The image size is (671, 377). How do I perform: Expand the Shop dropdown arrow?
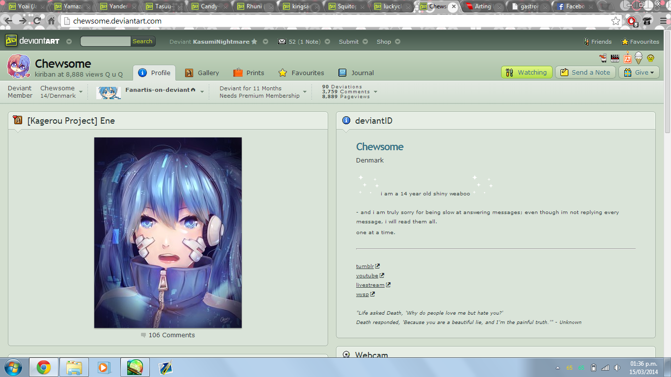[x=398, y=42]
